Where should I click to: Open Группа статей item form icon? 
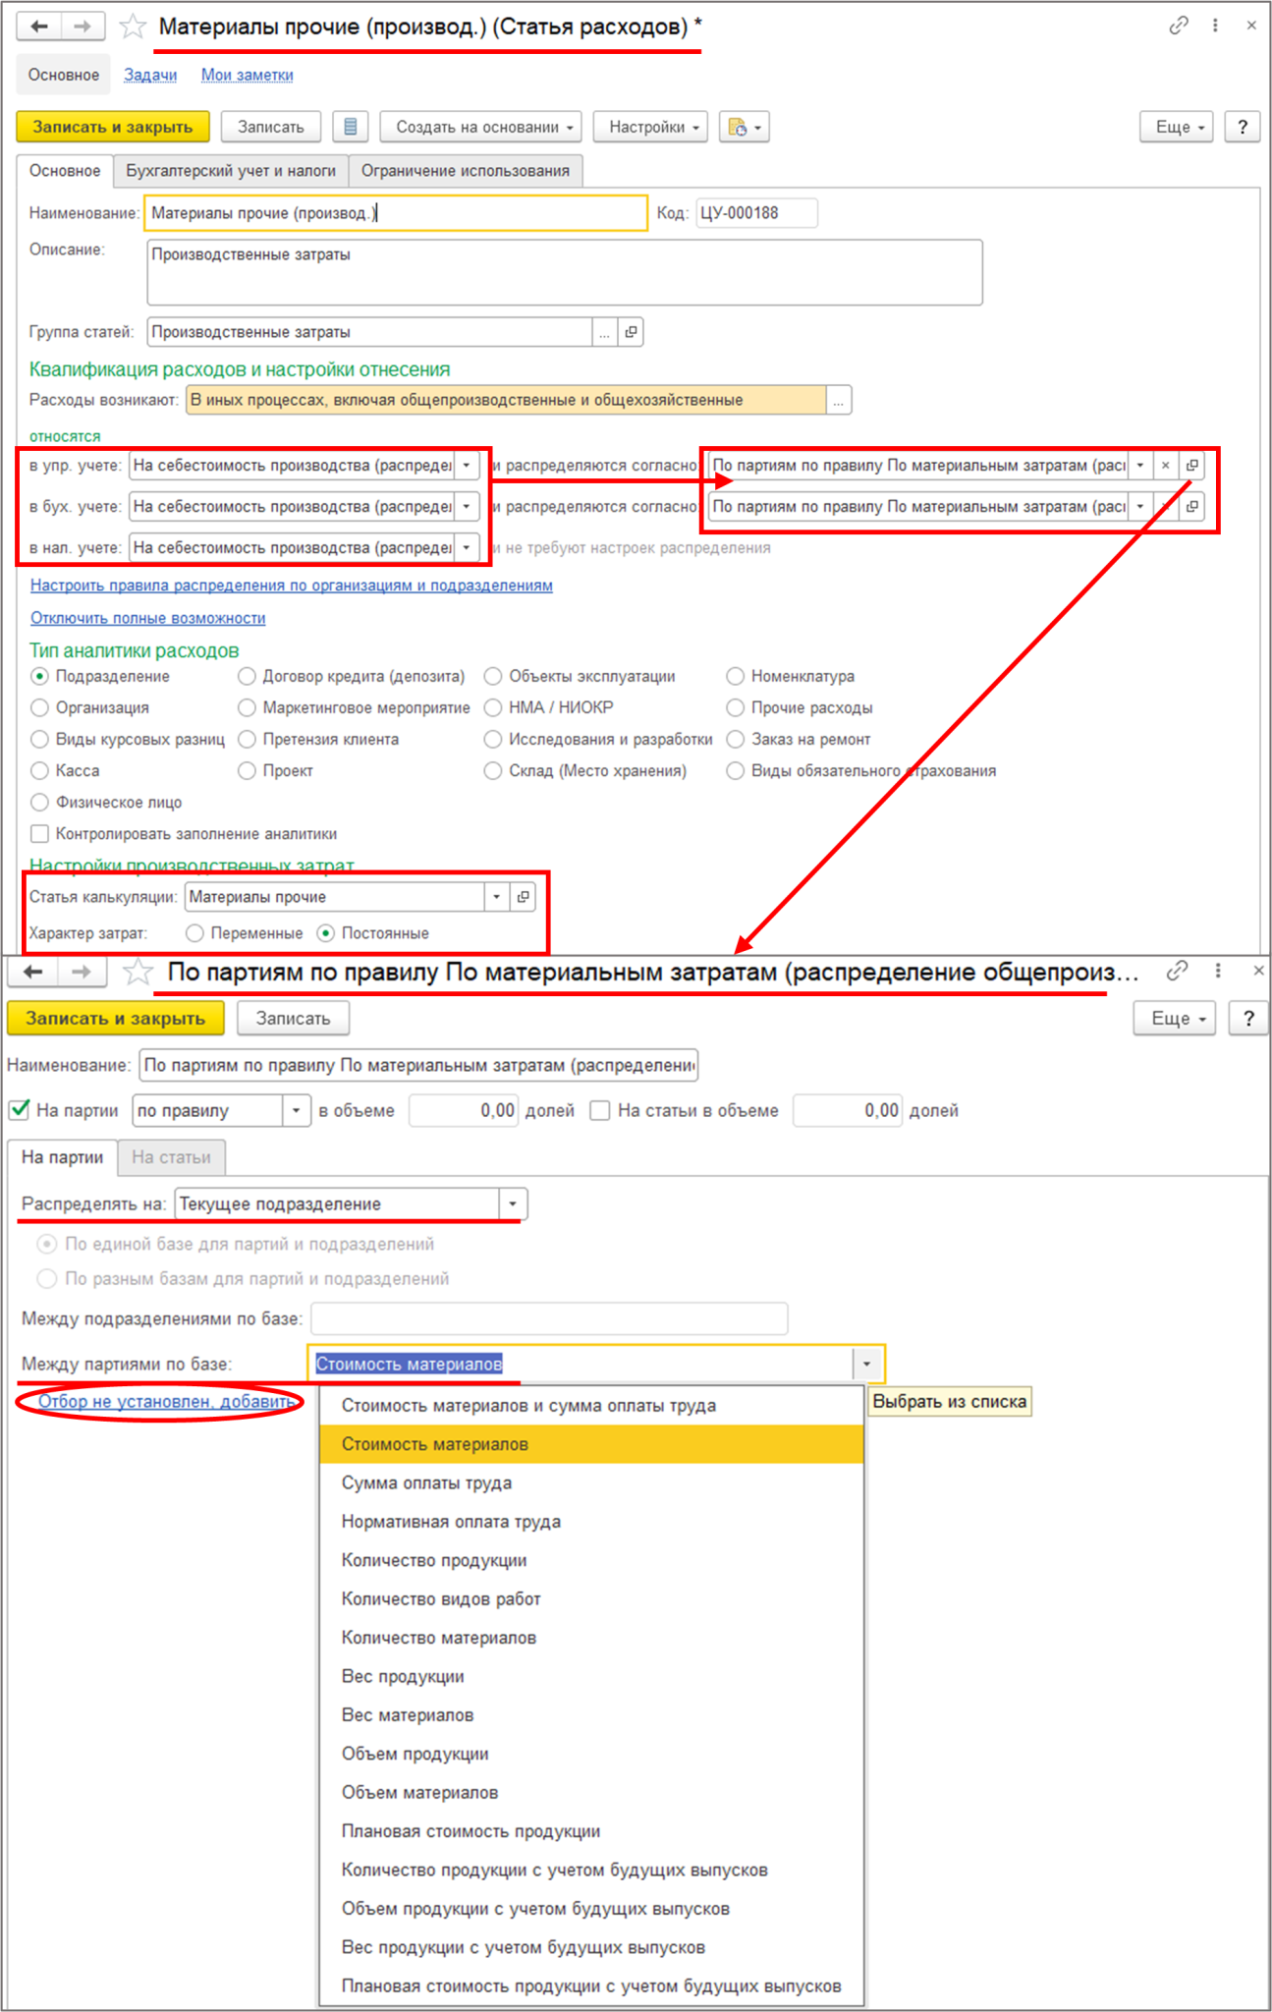click(x=631, y=332)
